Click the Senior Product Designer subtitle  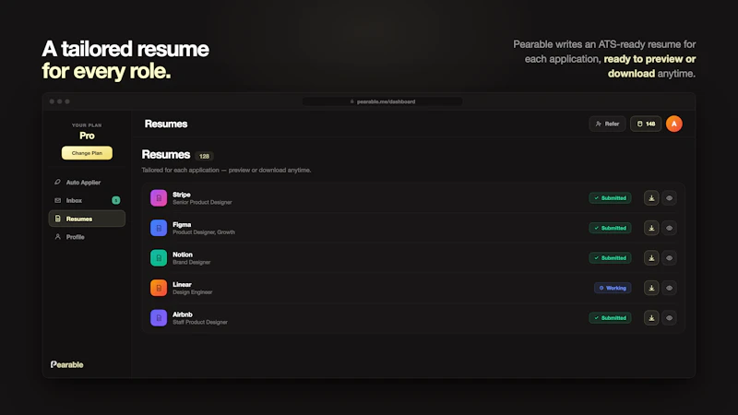point(202,202)
